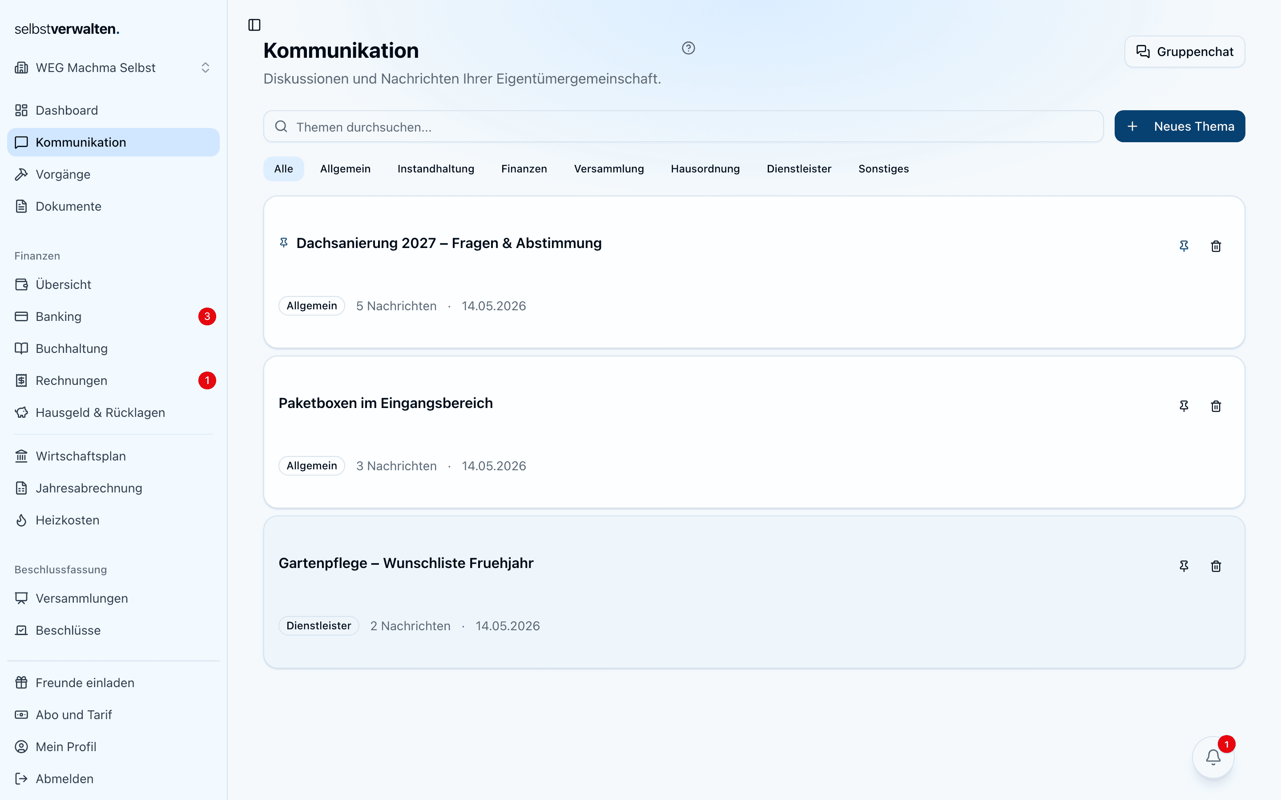
Task: Pin the Gartenpflege Wunschliste topic
Action: pyautogui.click(x=1184, y=566)
